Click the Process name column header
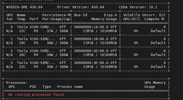The height and width of the screenshot is (100, 183). tap(70, 87)
